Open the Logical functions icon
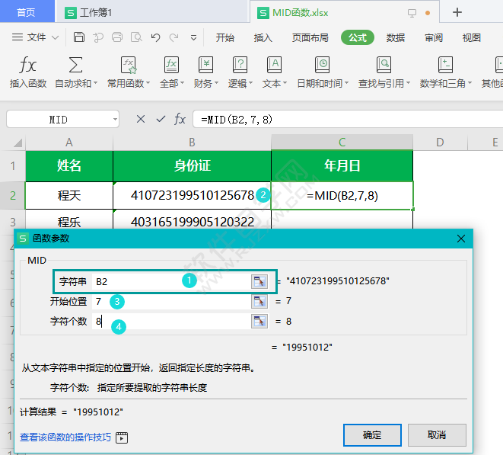Screen dimensions: 503x455 (x=240, y=65)
